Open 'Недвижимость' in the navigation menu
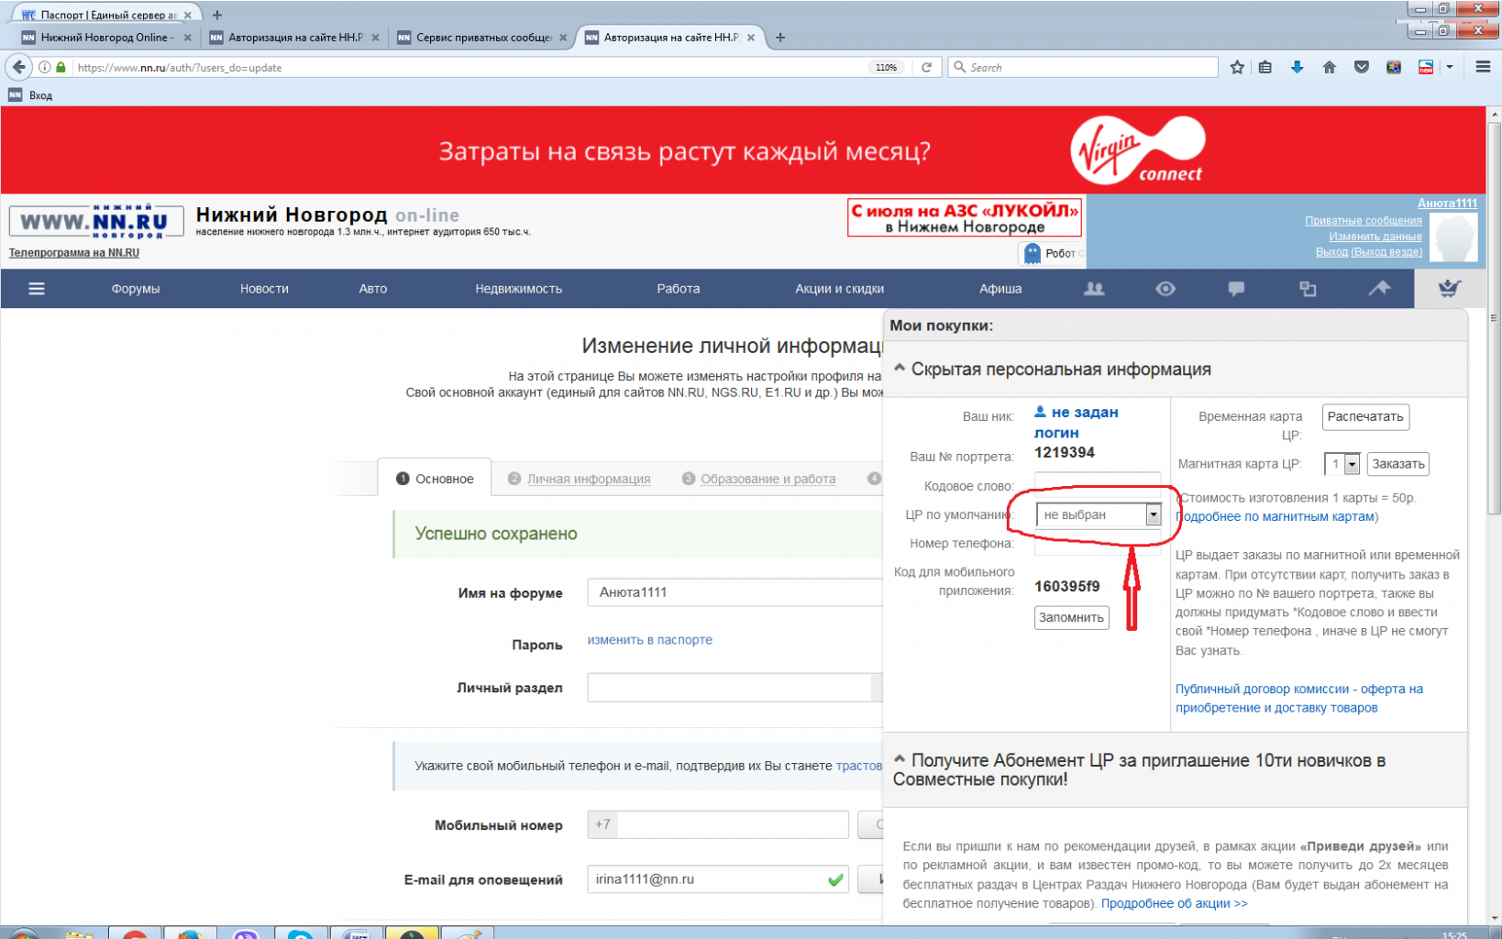 (518, 289)
